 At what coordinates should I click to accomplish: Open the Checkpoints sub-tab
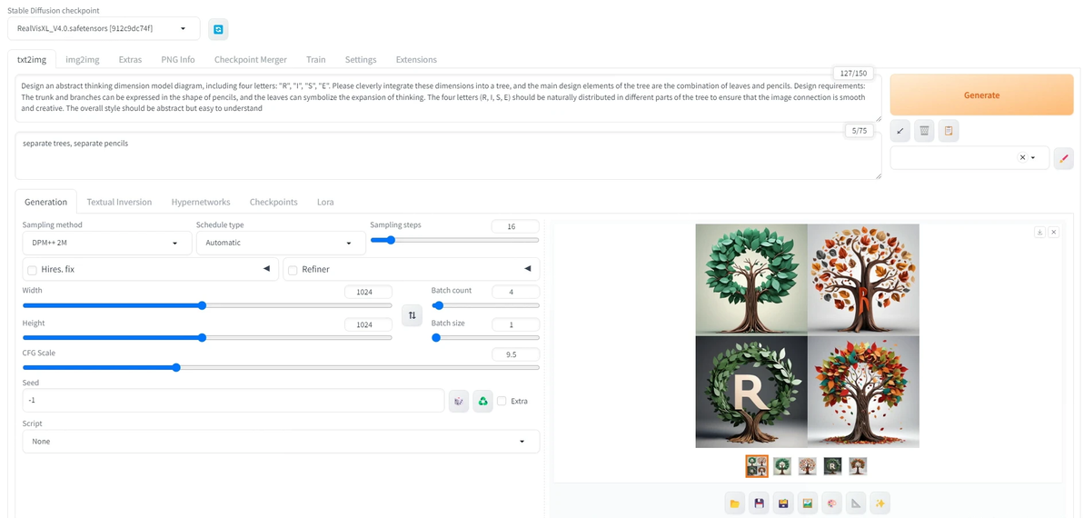point(273,202)
